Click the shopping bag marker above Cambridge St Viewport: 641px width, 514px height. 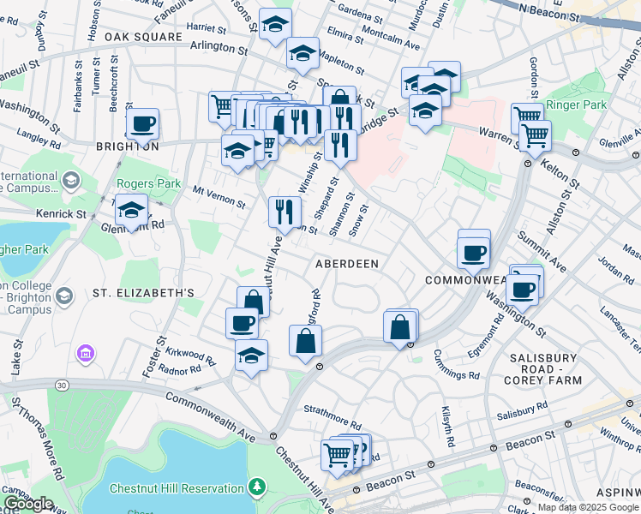point(339,100)
